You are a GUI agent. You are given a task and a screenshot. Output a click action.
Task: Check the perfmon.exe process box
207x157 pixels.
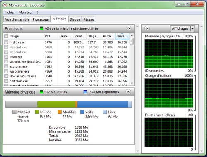click(6, 81)
